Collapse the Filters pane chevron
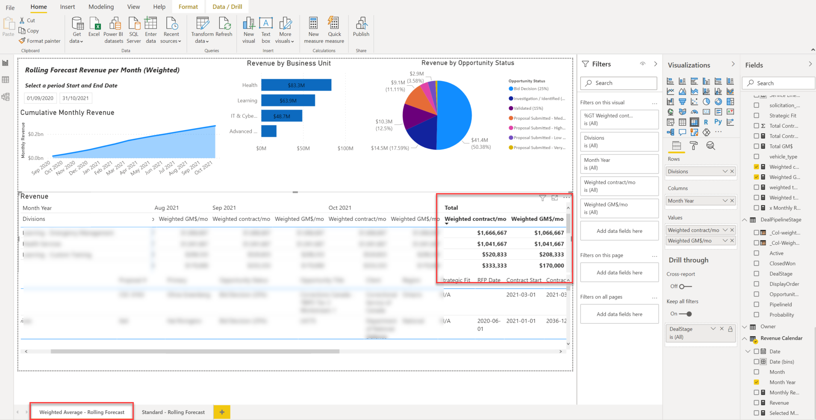The width and height of the screenshot is (816, 420). pos(655,64)
